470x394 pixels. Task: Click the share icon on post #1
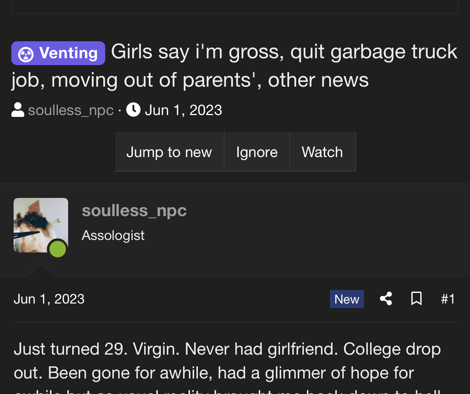point(386,299)
